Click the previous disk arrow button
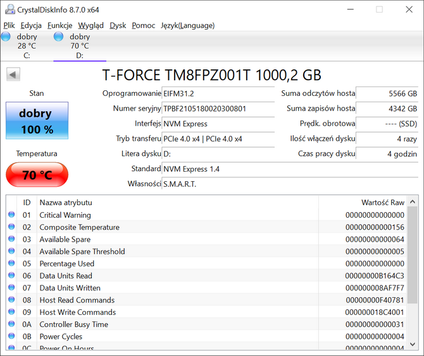The width and height of the screenshot is (424, 356). (13, 74)
